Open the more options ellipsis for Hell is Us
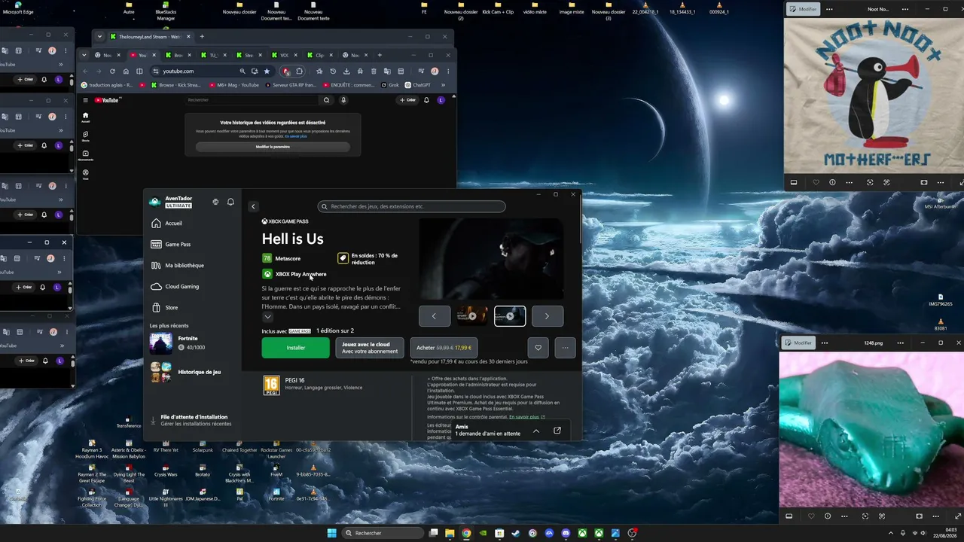Viewport: 964px width, 542px height. point(565,348)
